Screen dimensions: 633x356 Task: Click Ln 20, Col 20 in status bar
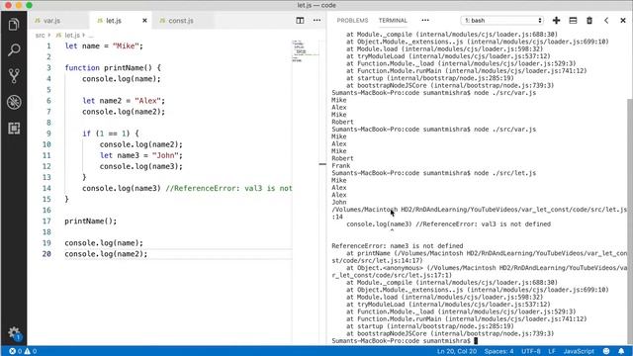457,351
